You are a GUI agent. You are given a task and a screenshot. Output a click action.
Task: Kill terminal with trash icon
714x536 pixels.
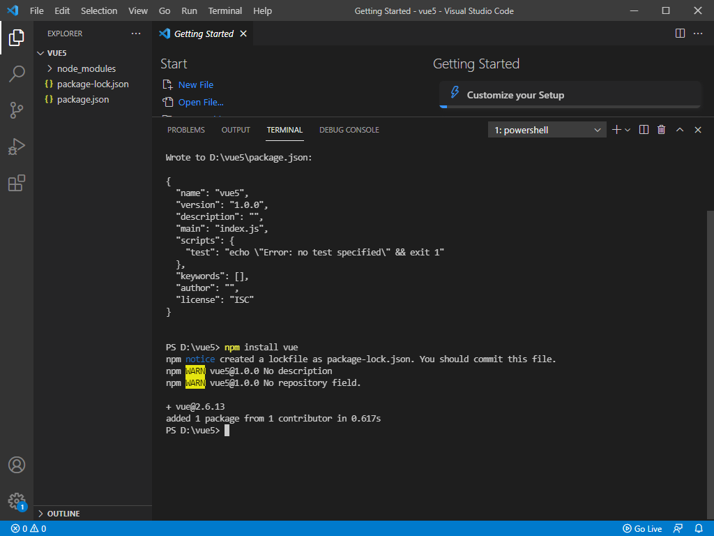(x=662, y=130)
